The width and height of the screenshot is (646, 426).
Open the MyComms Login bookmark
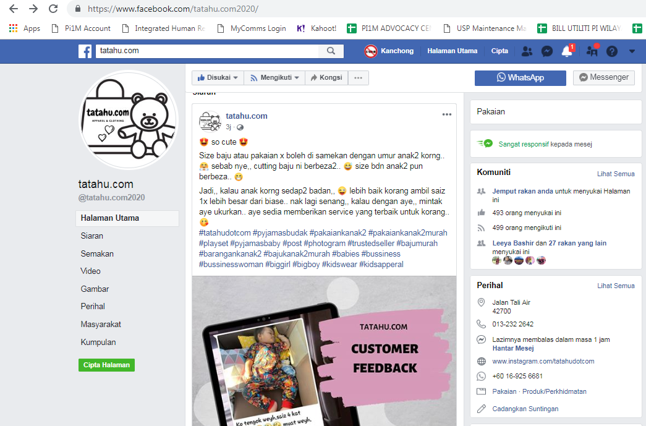252,28
